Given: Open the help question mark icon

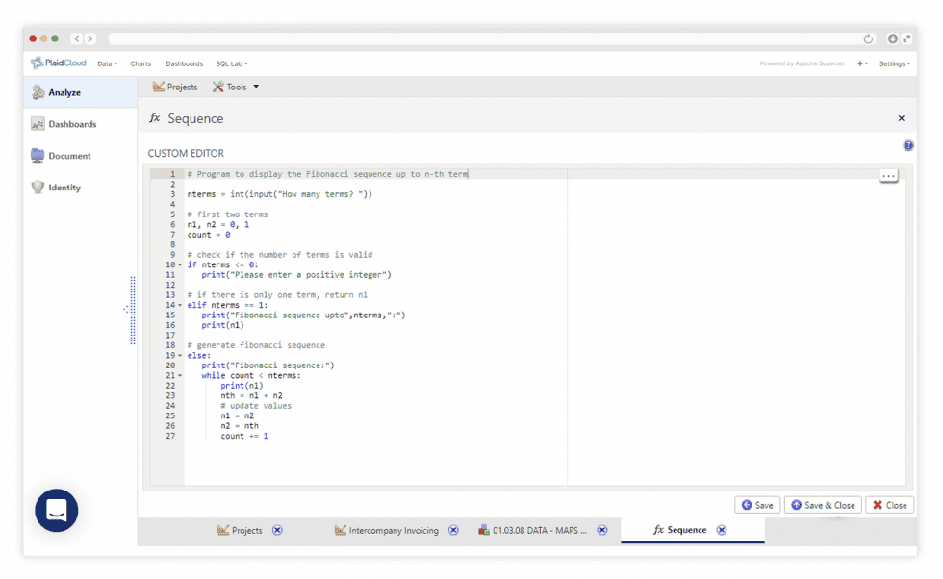Looking at the screenshot, I should click(x=908, y=145).
